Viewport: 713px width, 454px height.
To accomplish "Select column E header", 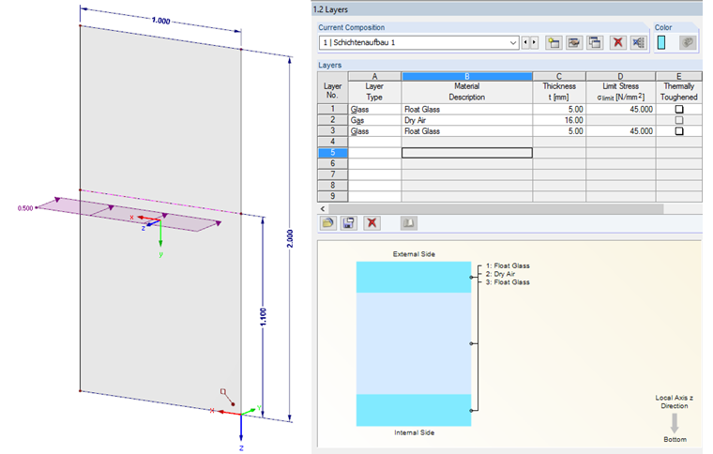I will 679,76.
